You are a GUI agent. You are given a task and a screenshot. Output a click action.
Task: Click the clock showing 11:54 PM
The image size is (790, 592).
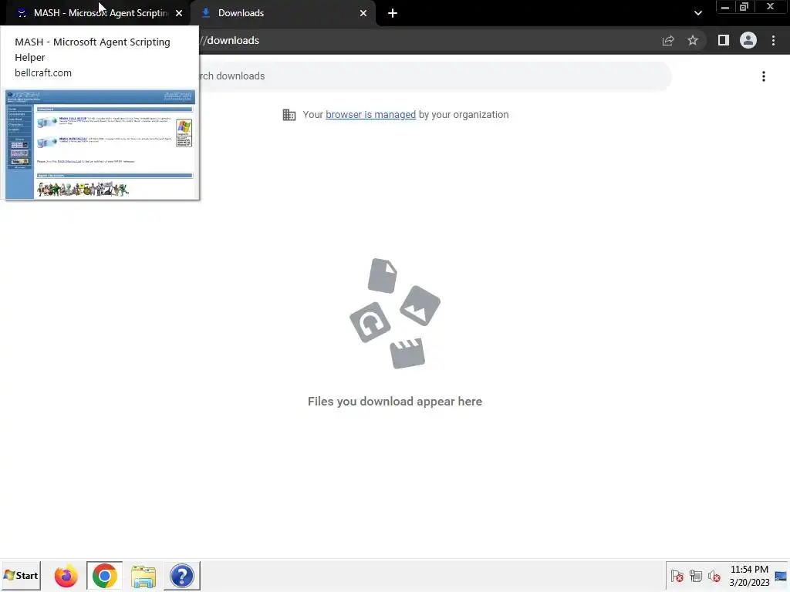pos(749,576)
